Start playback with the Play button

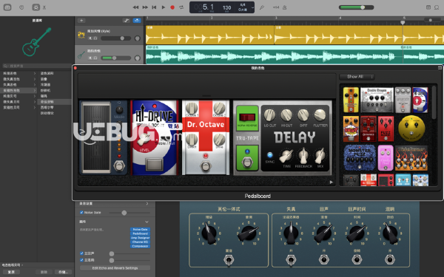(x=163, y=7)
